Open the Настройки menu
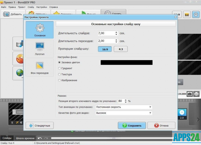 point(41,7)
